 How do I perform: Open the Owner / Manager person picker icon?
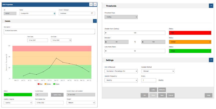92,13
